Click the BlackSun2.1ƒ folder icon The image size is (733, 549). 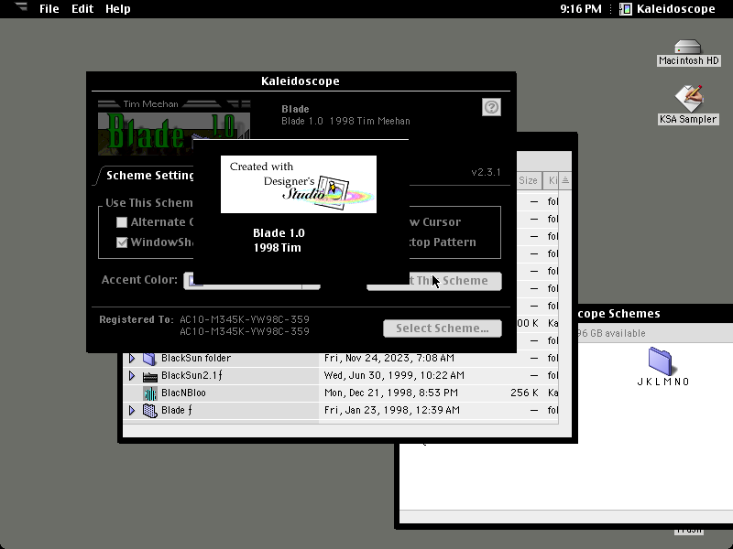pos(149,376)
